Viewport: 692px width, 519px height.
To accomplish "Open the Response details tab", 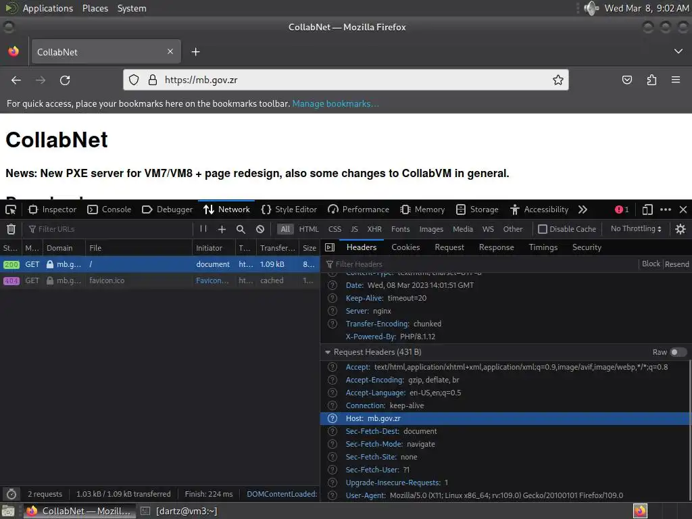I will [x=497, y=247].
